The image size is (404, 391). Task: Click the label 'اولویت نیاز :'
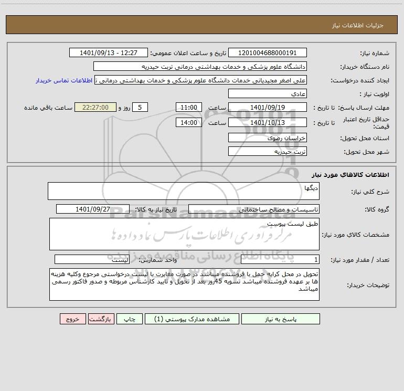(x=375, y=94)
